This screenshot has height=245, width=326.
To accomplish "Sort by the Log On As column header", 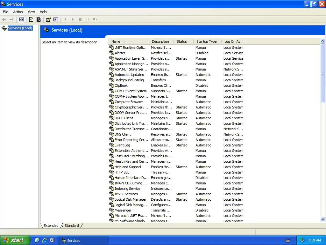I will coord(233,41).
